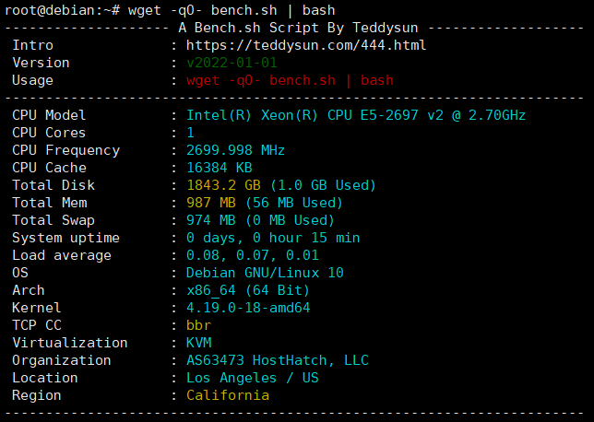Click the Arch value x86_64 (64 Bit)

tap(248, 290)
